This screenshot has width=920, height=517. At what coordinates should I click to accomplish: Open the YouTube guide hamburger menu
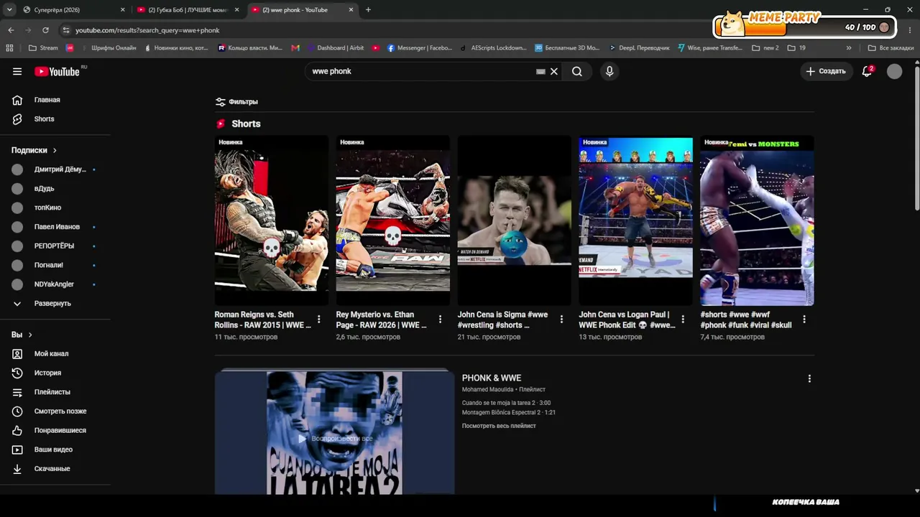click(17, 71)
